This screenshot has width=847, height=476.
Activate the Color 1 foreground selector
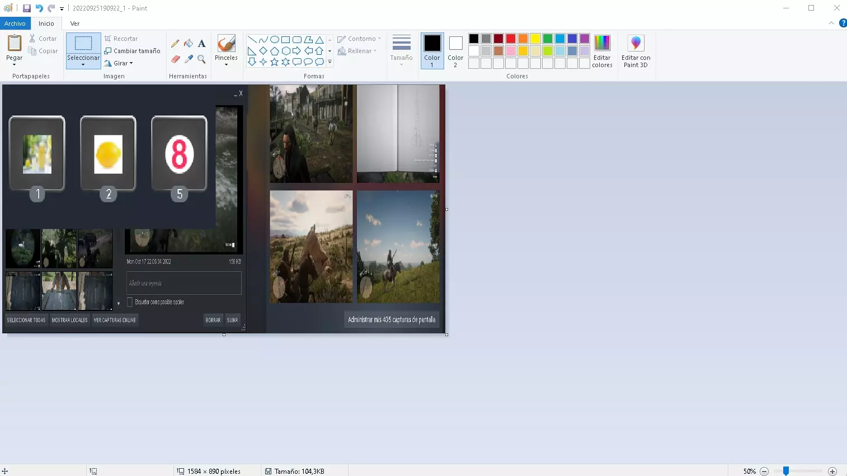click(x=432, y=51)
